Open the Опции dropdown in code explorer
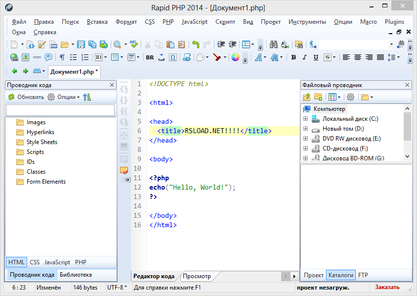 68,97
